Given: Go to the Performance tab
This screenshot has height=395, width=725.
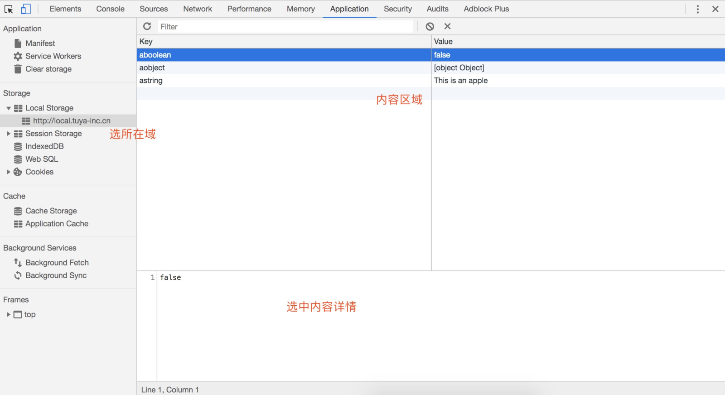Looking at the screenshot, I should click(249, 9).
